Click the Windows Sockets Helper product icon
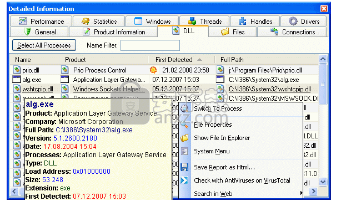This screenshot has height=207, width=341. click(64, 89)
